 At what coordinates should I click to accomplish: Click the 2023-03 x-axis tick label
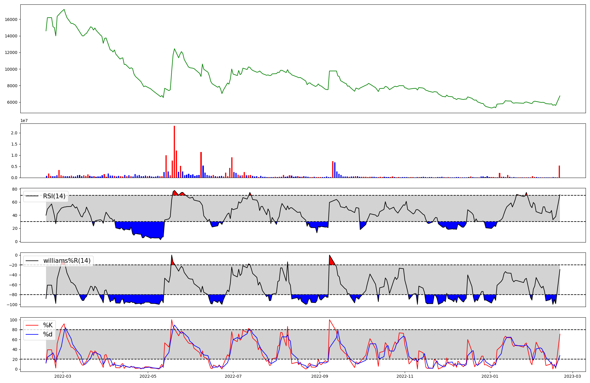pyautogui.click(x=573, y=376)
